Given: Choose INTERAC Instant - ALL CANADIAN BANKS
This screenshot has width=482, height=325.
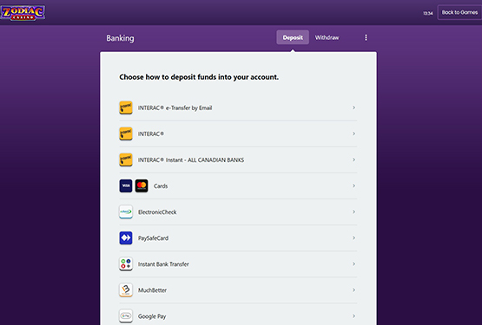Looking at the screenshot, I should [191, 160].
